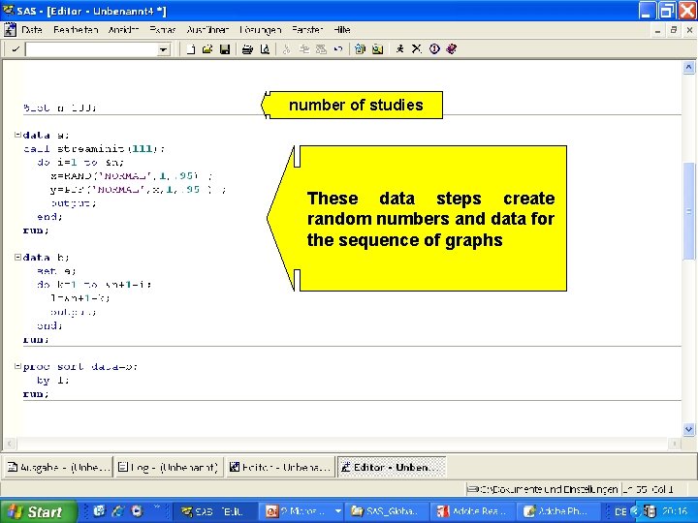Click the Print icon in toolbar
This screenshot has height=523, width=698.
[247, 49]
